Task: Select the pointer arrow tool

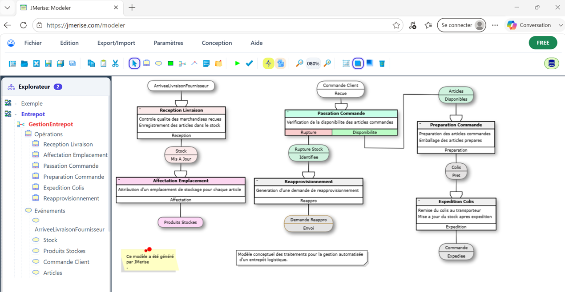Action: point(134,63)
